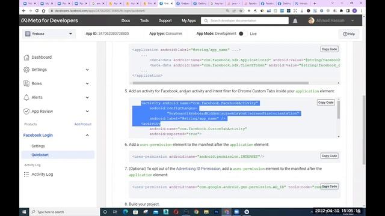Screen dimensions: 385x216
Task: Open the extensions puzzle icon
Action: click(341, 11)
